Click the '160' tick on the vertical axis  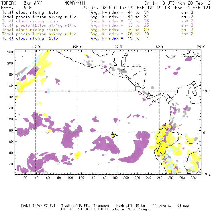coord(10,86)
